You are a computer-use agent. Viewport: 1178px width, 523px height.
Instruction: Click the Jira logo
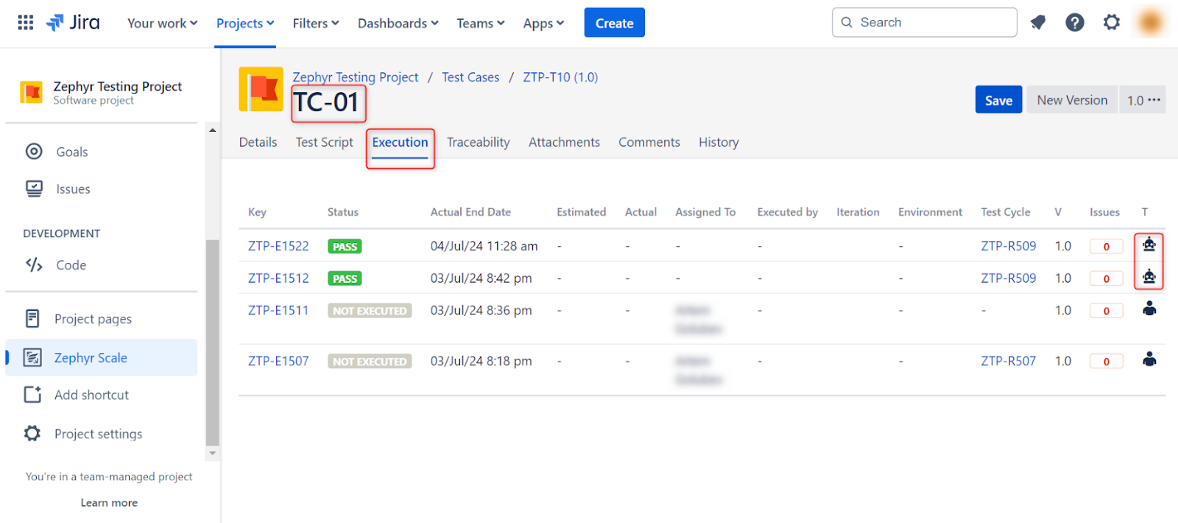[x=73, y=23]
